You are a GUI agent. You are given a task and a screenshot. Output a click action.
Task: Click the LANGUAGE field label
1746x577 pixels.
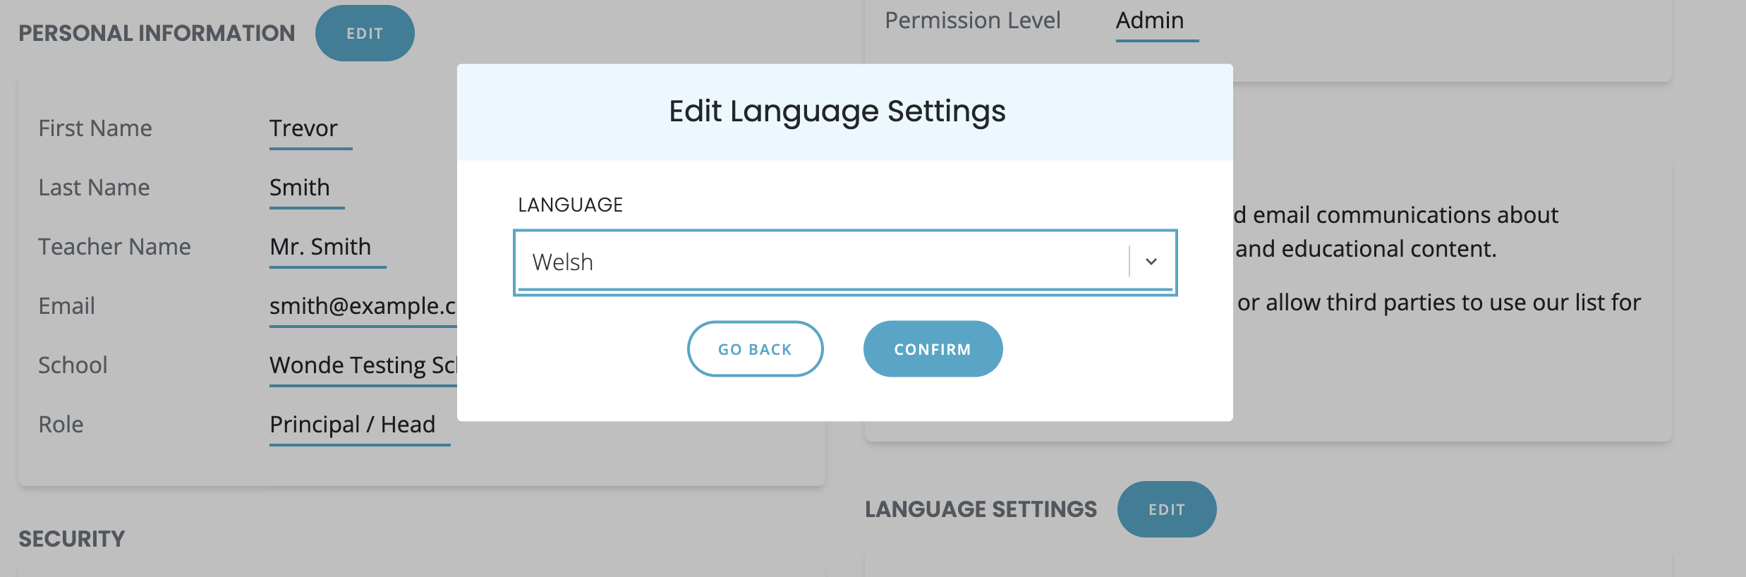tap(570, 205)
